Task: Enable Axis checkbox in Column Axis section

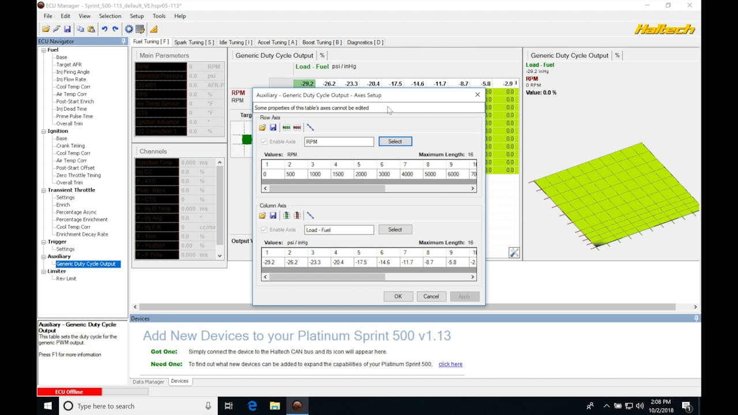Action: (263, 229)
